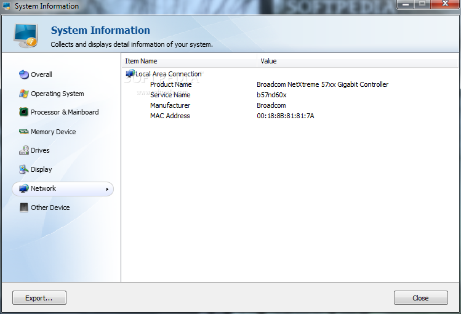Click the Network globe monitor icon
The width and height of the screenshot is (461, 314).
click(24, 188)
